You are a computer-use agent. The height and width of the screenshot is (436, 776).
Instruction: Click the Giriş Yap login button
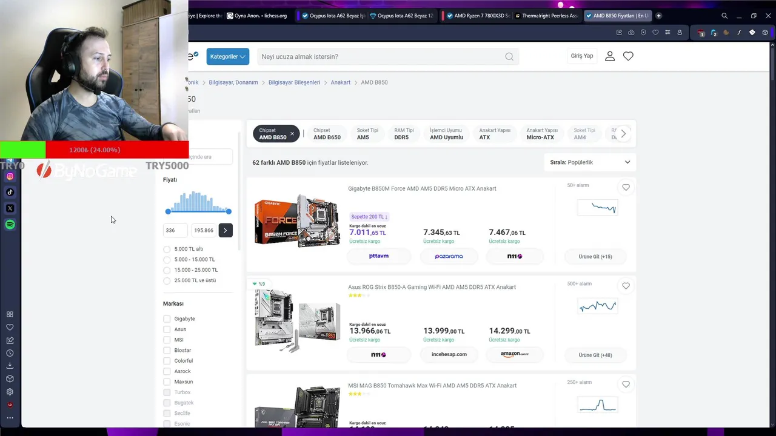coord(582,56)
